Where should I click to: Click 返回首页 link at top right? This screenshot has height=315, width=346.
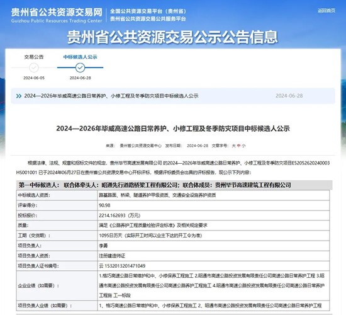point(326,11)
